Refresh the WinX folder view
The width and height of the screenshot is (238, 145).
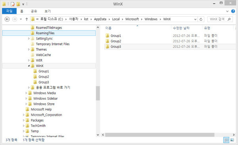click(201, 19)
